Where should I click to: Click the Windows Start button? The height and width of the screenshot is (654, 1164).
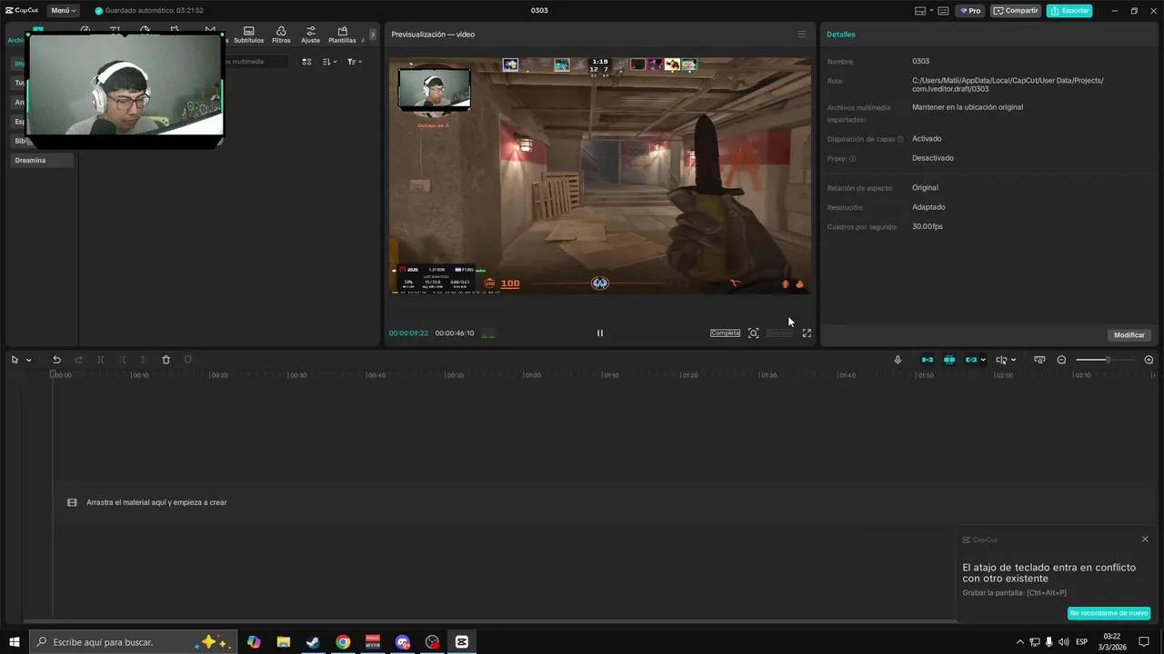click(x=15, y=641)
